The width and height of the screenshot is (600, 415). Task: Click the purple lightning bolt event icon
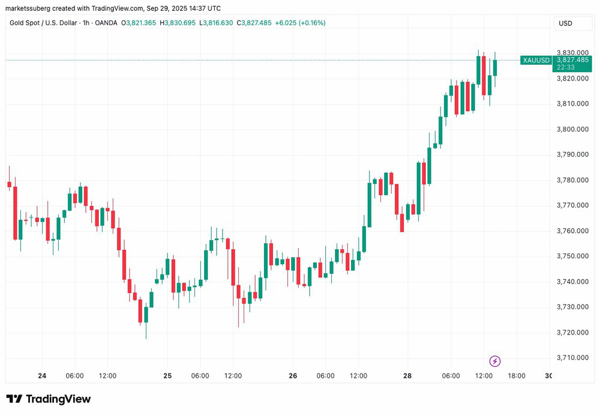(495, 361)
